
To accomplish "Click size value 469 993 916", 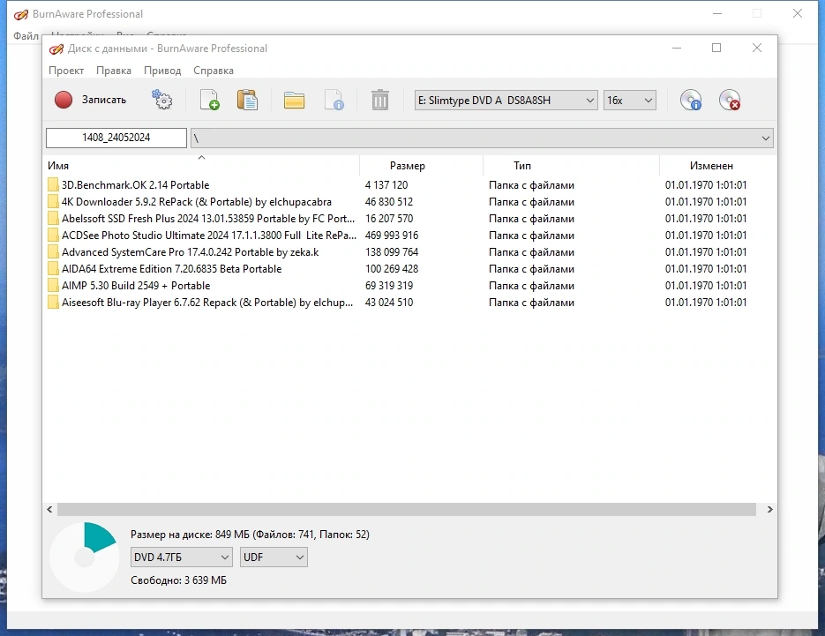I will [392, 236].
